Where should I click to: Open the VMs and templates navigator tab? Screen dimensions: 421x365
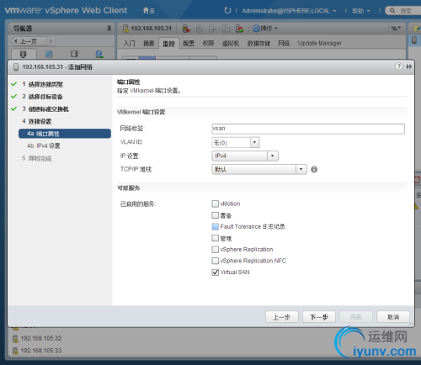49,54
